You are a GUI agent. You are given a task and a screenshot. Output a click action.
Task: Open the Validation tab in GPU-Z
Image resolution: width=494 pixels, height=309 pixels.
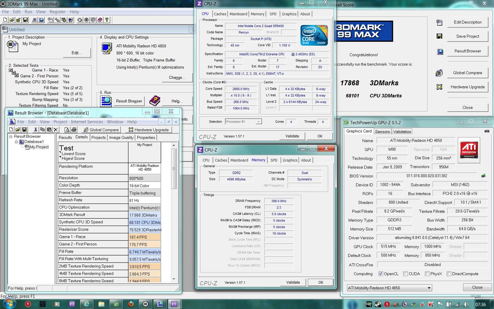tap(402, 131)
